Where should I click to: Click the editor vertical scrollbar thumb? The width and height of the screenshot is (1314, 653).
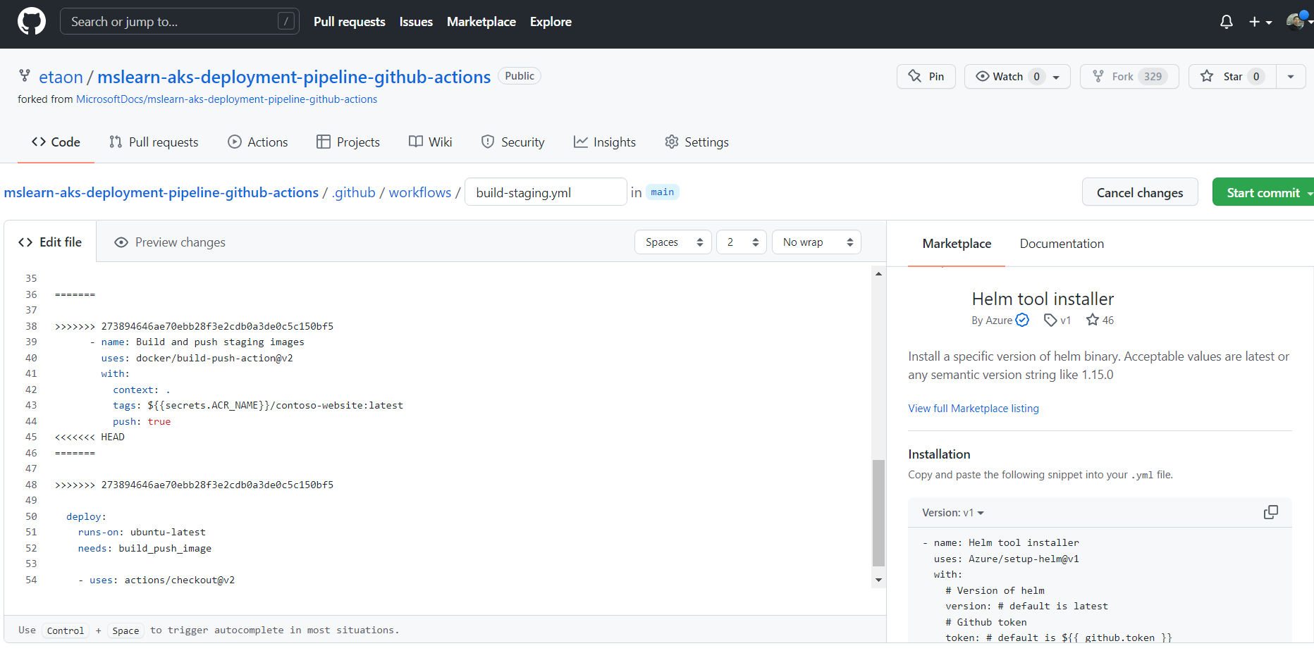(x=878, y=513)
